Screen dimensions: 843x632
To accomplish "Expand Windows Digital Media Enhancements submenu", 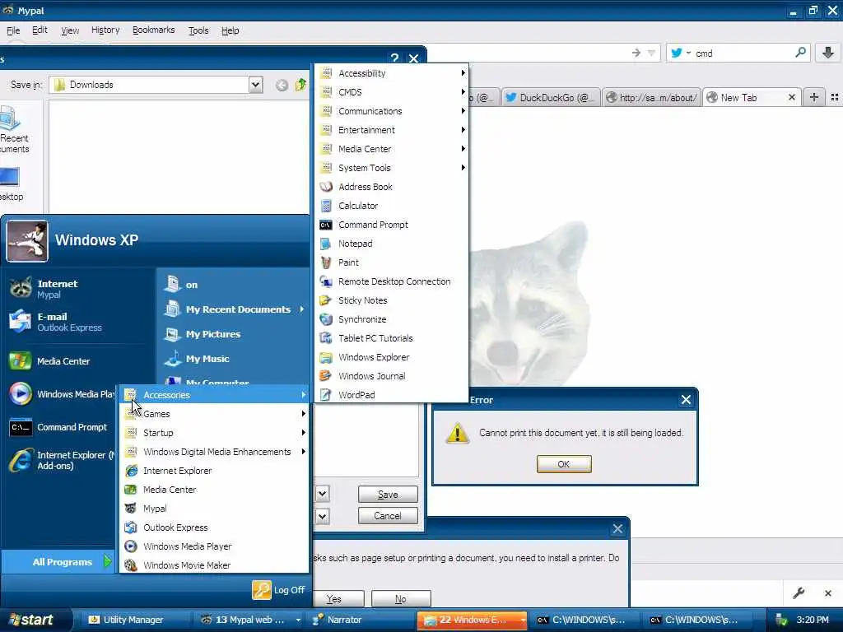I will coord(215,452).
